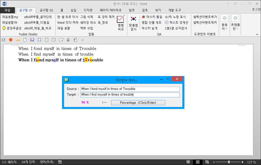Click 표 경직 제거 command

pyautogui.click(x=106, y=17)
